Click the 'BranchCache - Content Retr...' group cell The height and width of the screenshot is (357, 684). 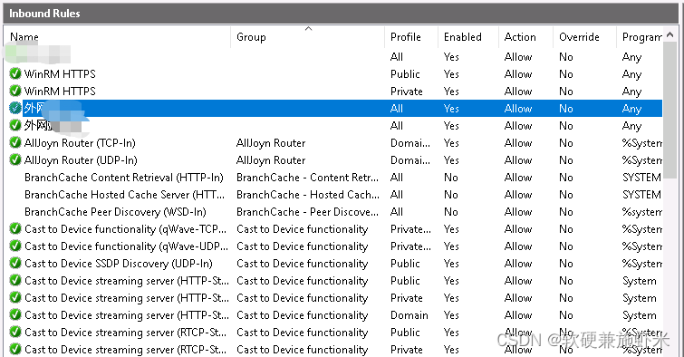307,178
